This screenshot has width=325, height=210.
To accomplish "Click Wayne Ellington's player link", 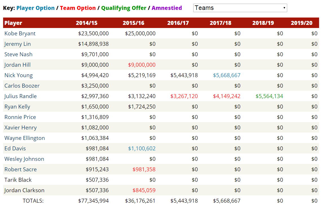I will tap(25, 138).
